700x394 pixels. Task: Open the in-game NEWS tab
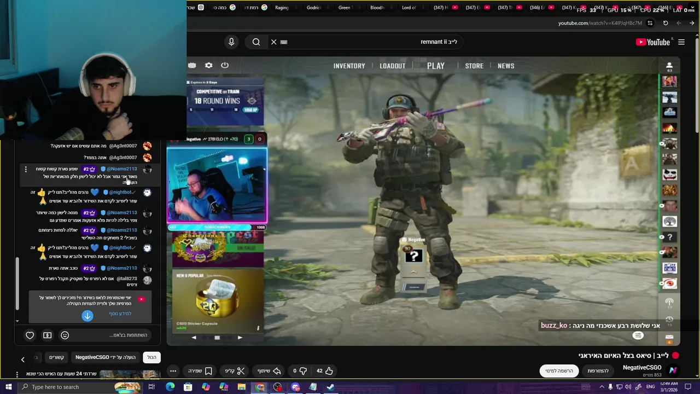pyautogui.click(x=506, y=66)
